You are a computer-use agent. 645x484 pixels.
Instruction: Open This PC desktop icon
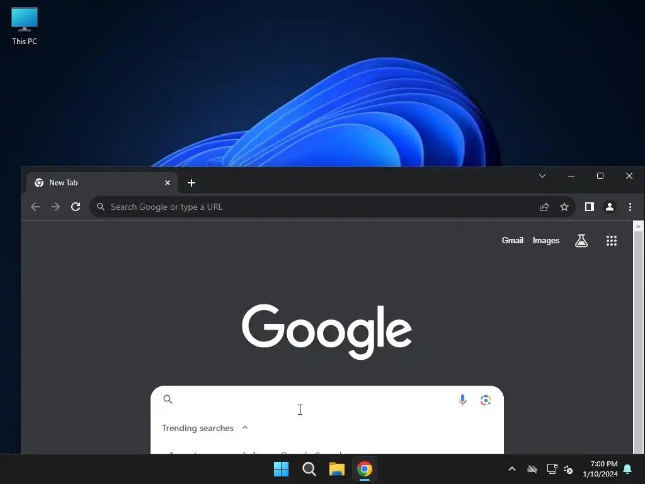25,26
